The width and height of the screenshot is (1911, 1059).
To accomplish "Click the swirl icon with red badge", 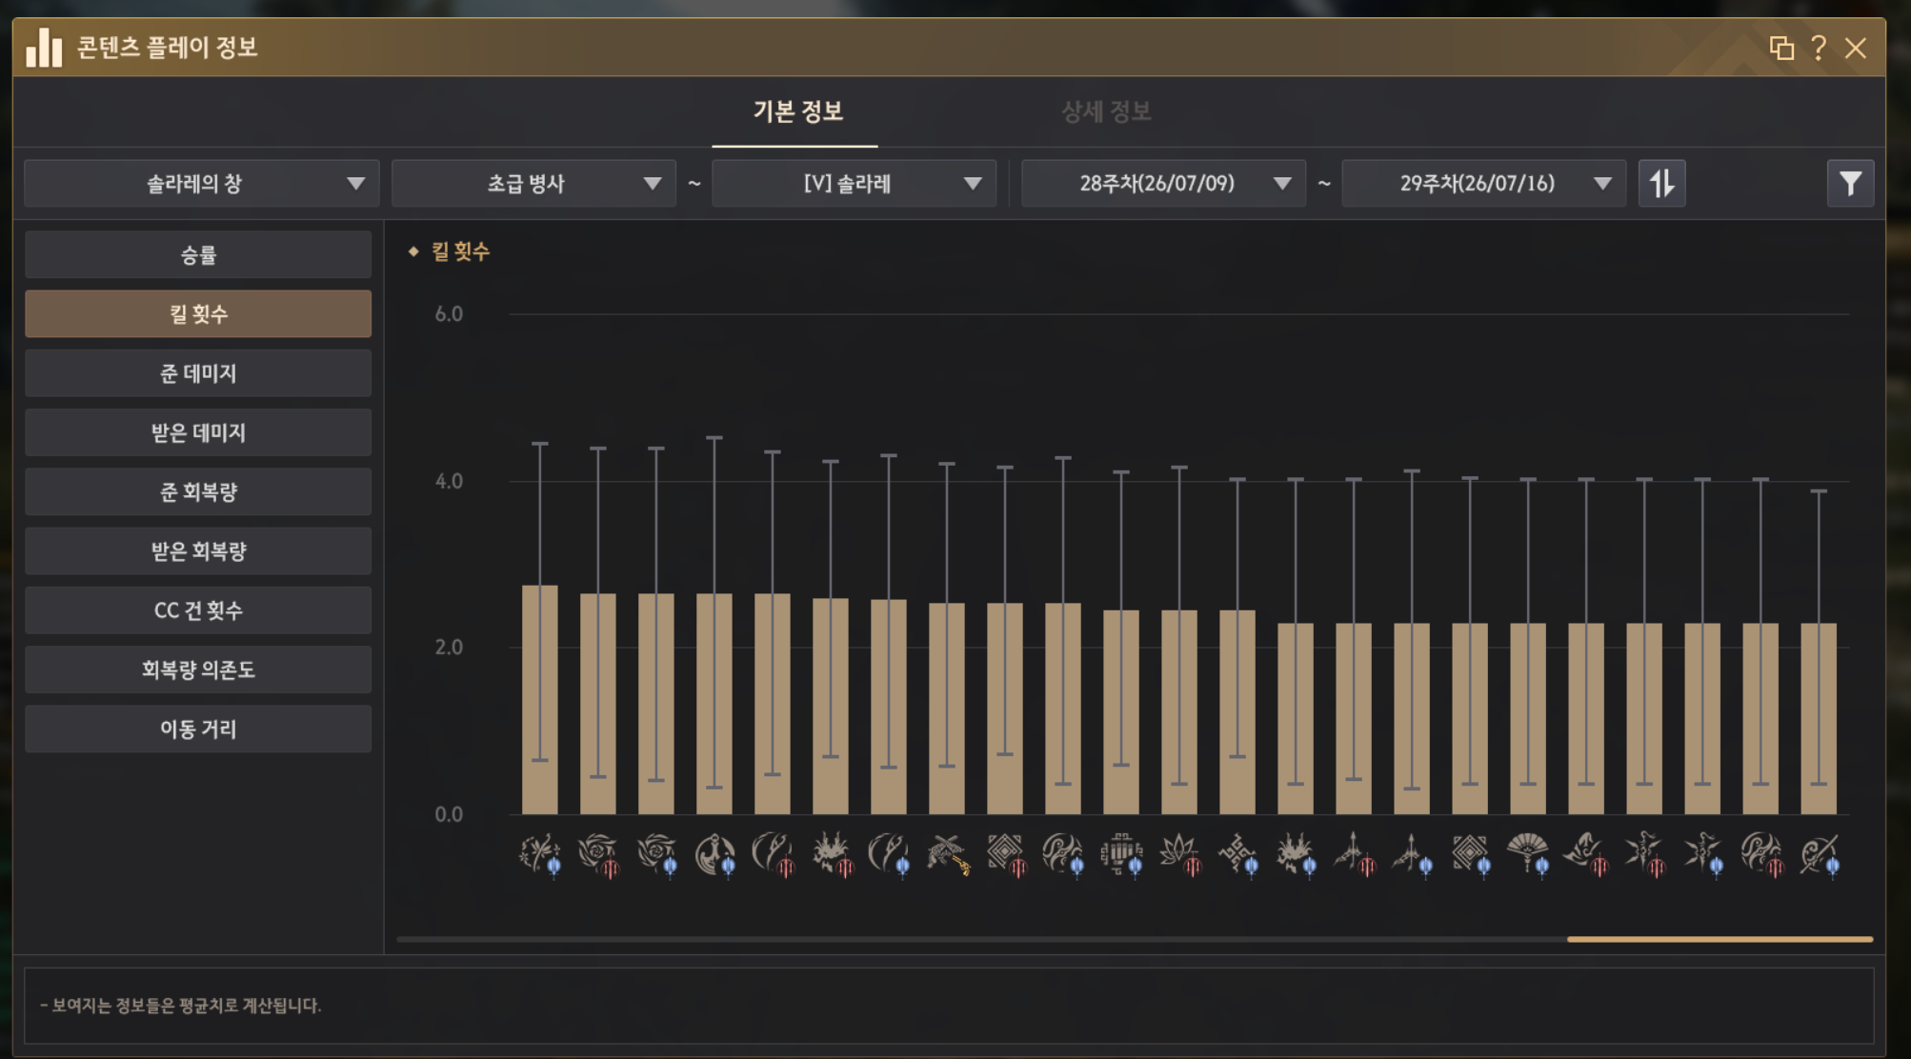I will click(x=1760, y=853).
